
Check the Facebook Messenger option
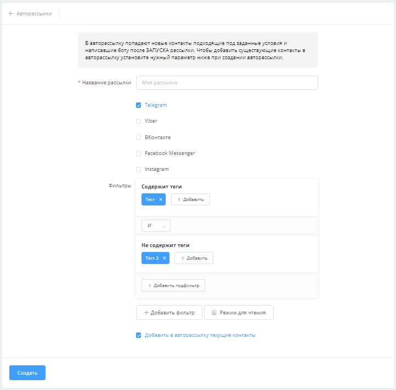[x=139, y=153]
